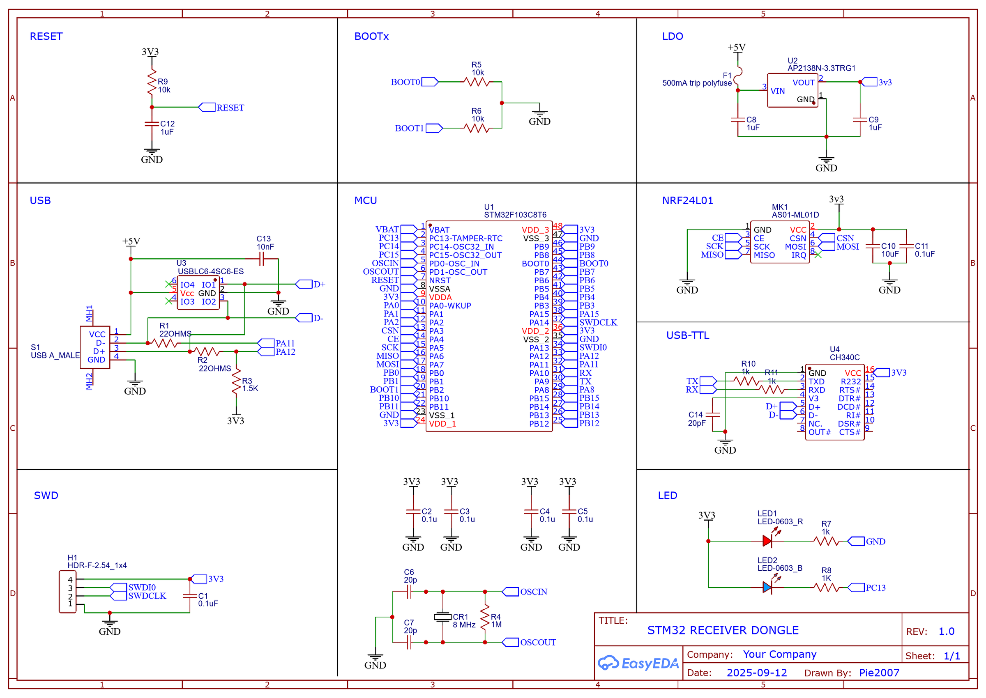Select resistor R9 10k in the RESET block

(152, 83)
